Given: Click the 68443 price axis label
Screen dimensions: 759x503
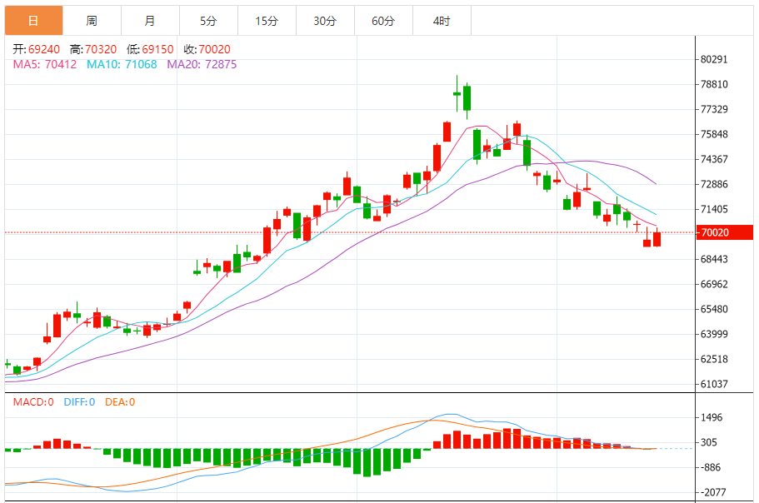Looking at the screenshot, I should pos(715,259).
